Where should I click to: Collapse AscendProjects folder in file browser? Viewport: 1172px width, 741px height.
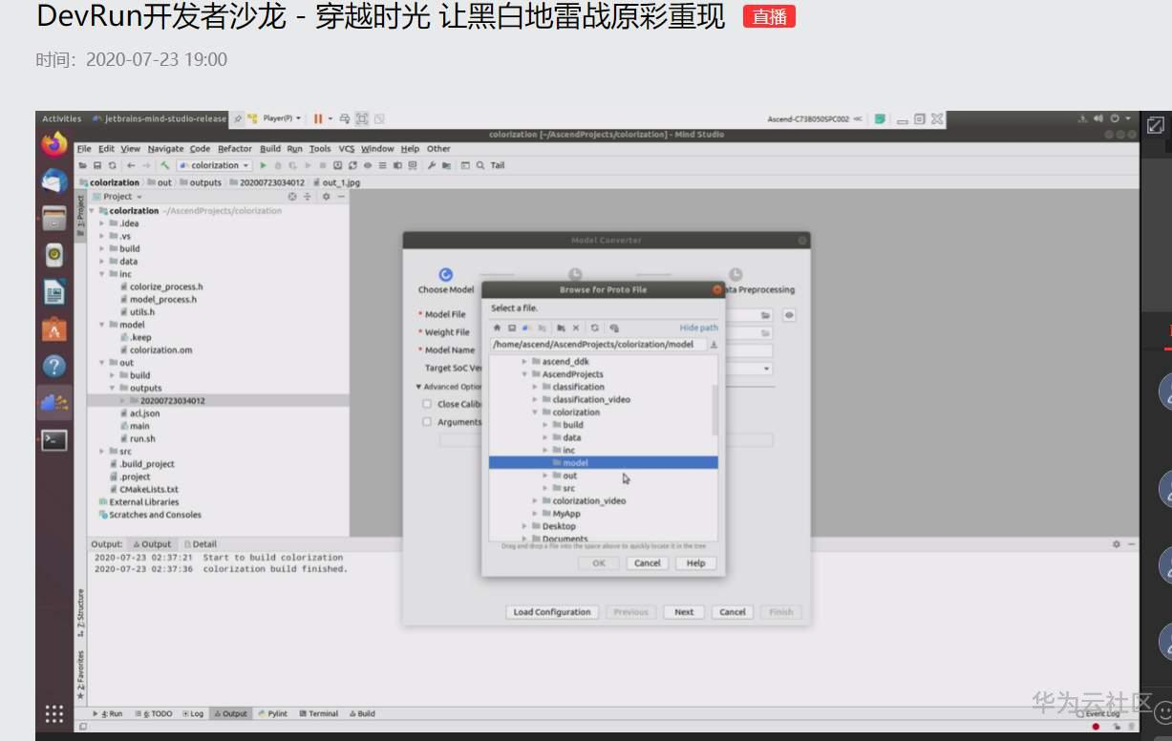tap(525, 374)
